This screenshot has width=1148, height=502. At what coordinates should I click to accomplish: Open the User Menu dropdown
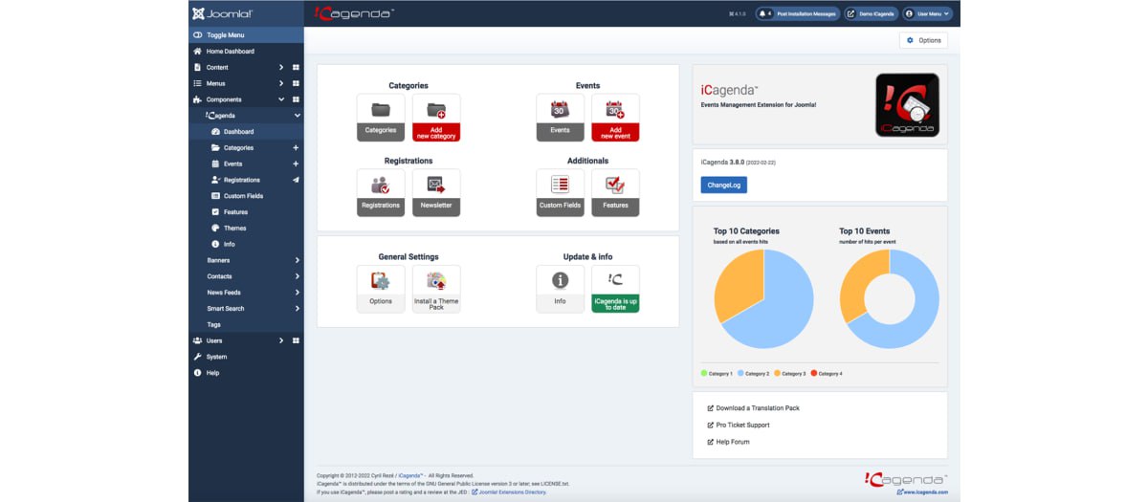pos(927,13)
